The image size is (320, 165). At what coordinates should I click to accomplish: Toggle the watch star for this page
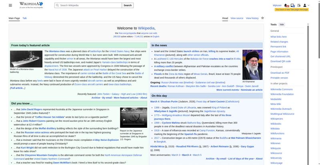262,18
